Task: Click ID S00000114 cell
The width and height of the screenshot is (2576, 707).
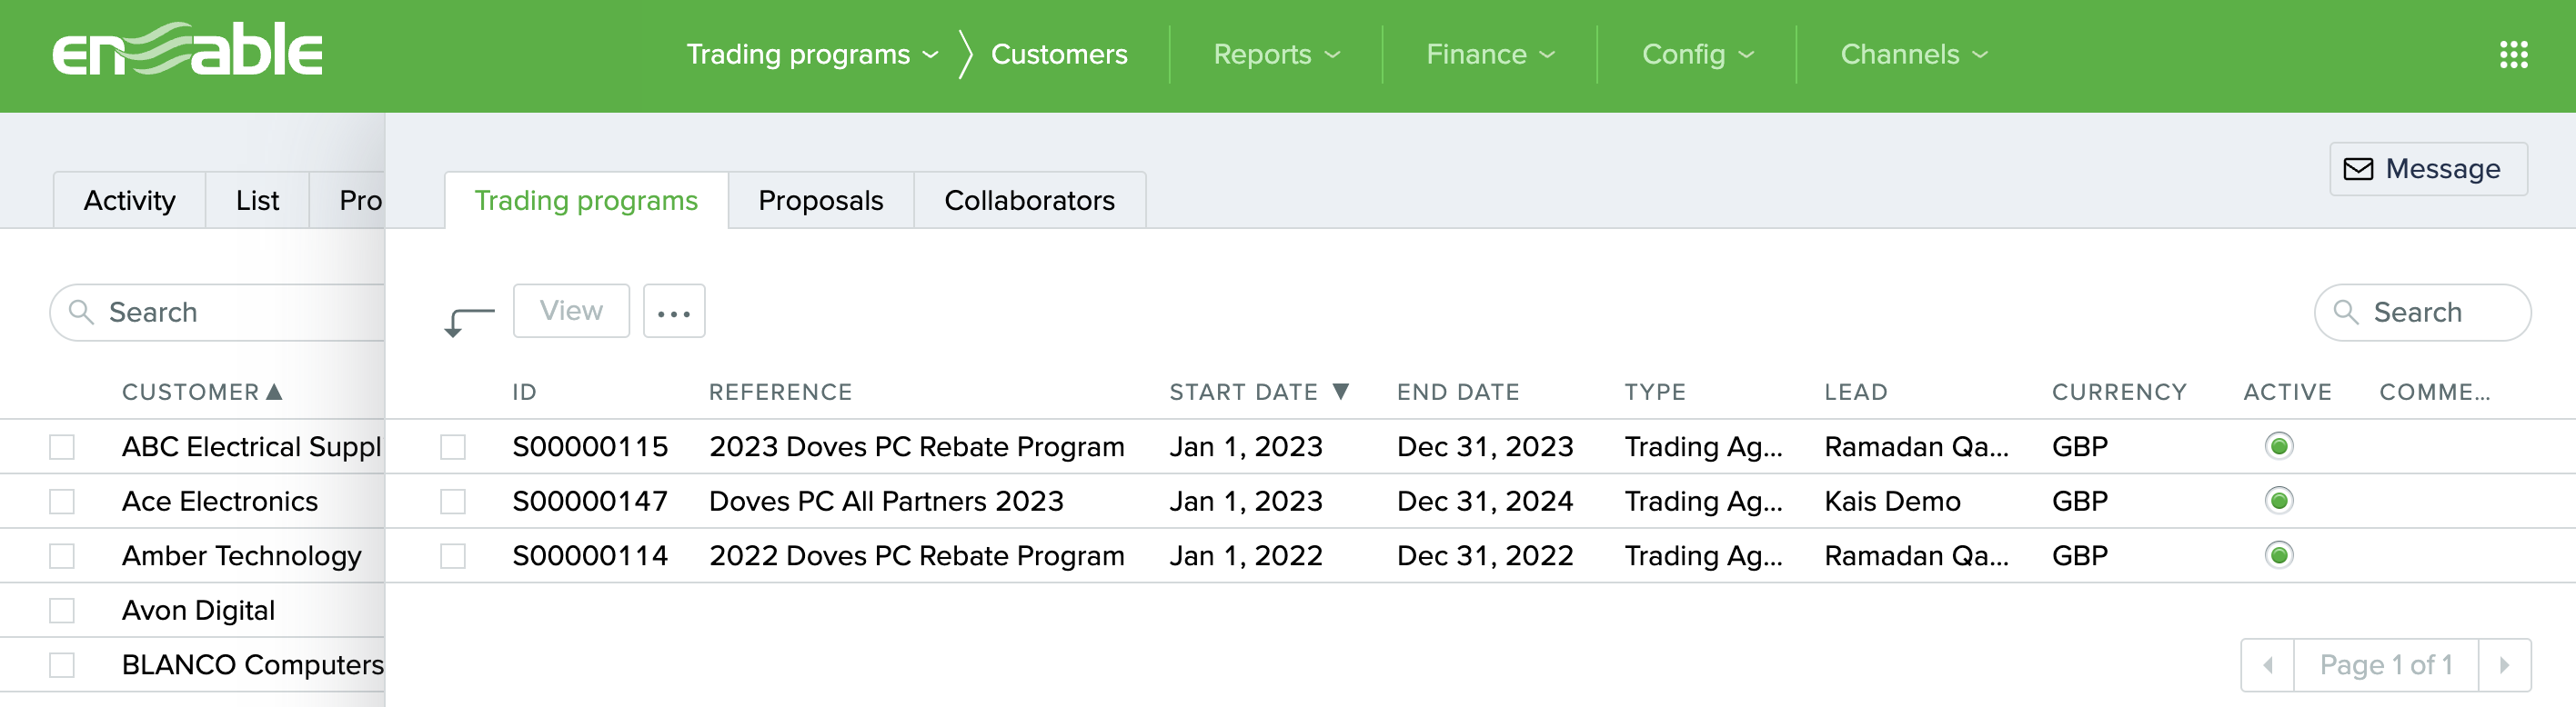Action: click(x=590, y=556)
